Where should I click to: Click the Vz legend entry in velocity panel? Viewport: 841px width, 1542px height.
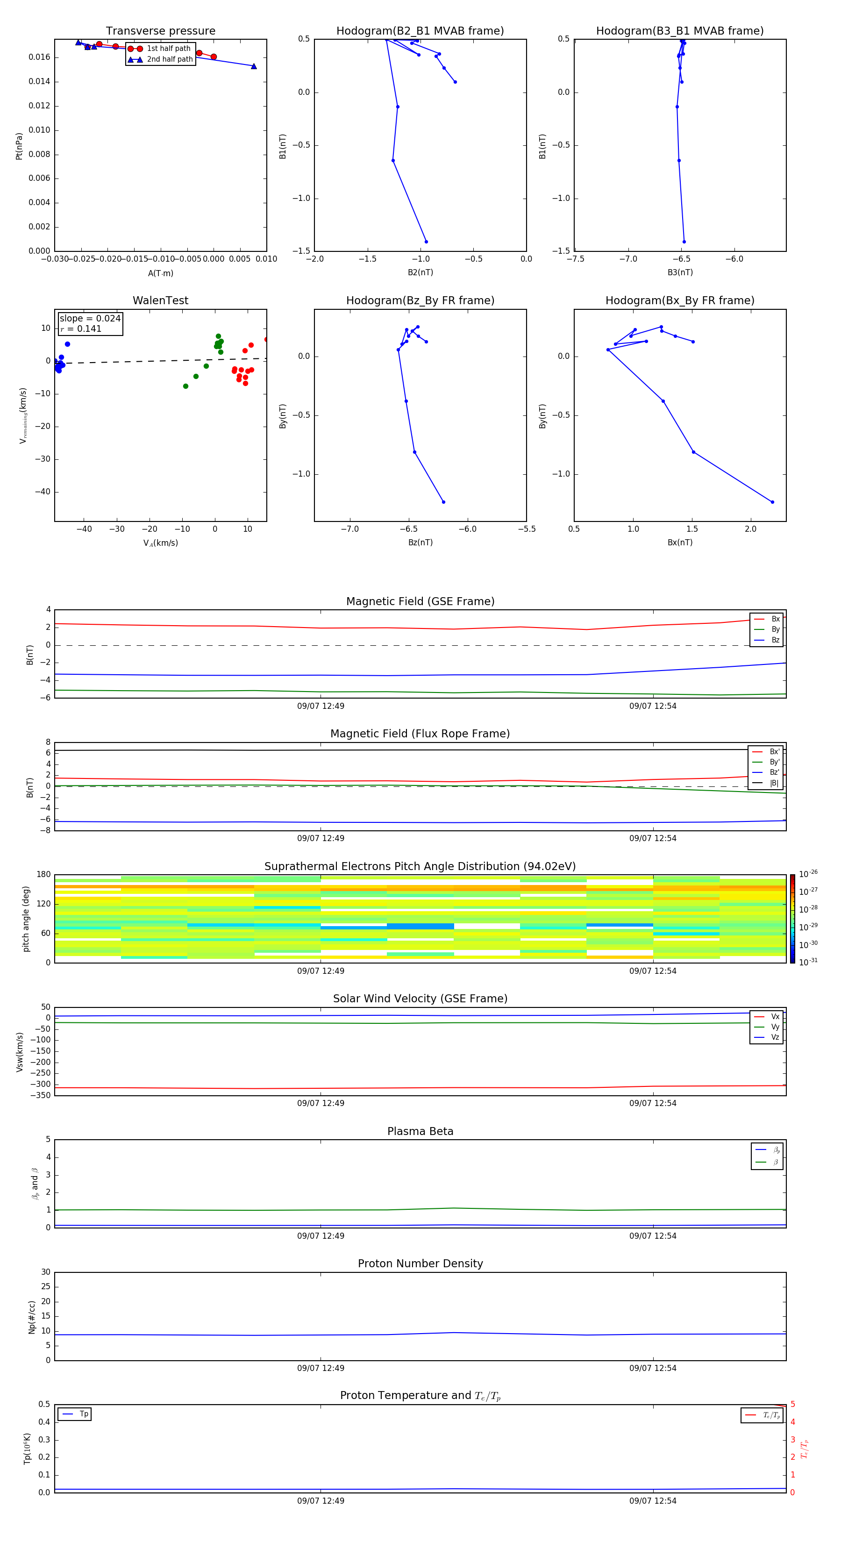click(767, 1037)
